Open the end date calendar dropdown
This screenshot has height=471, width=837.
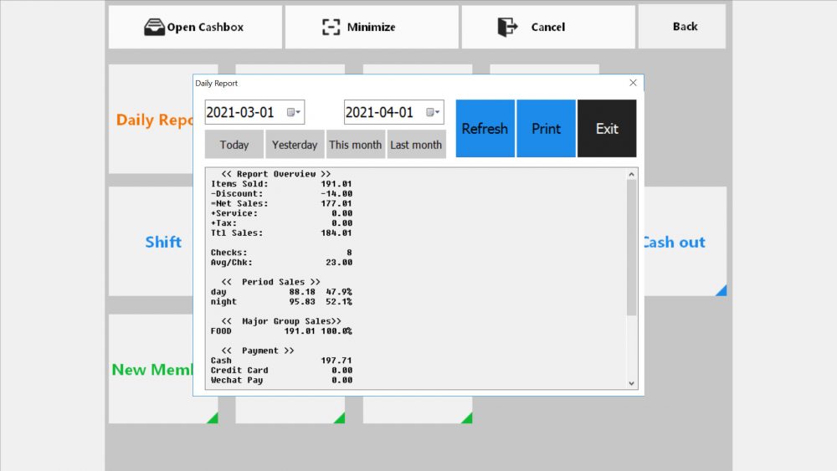pyautogui.click(x=433, y=112)
